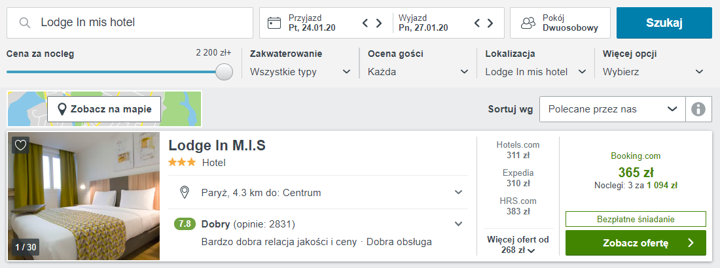Open the Zobacz na mapie map view
The height and width of the screenshot is (268, 720).
coord(104,109)
